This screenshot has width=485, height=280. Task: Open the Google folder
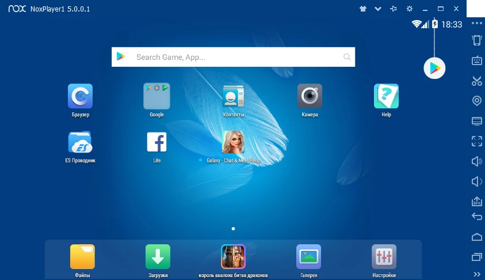tap(156, 96)
